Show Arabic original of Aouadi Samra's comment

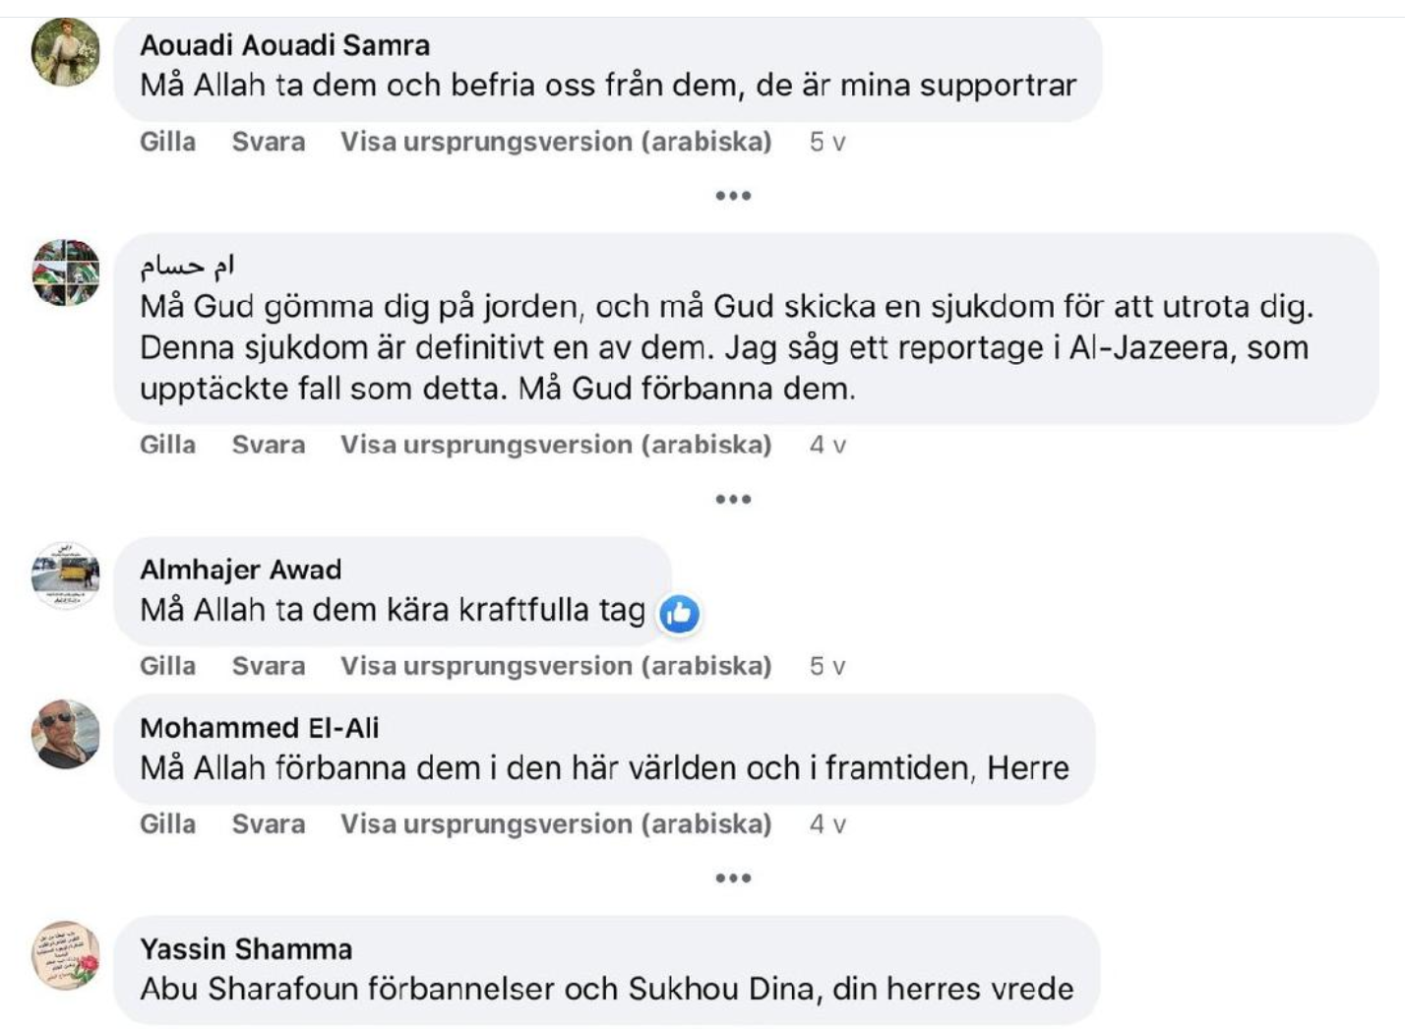pyautogui.click(x=555, y=142)
